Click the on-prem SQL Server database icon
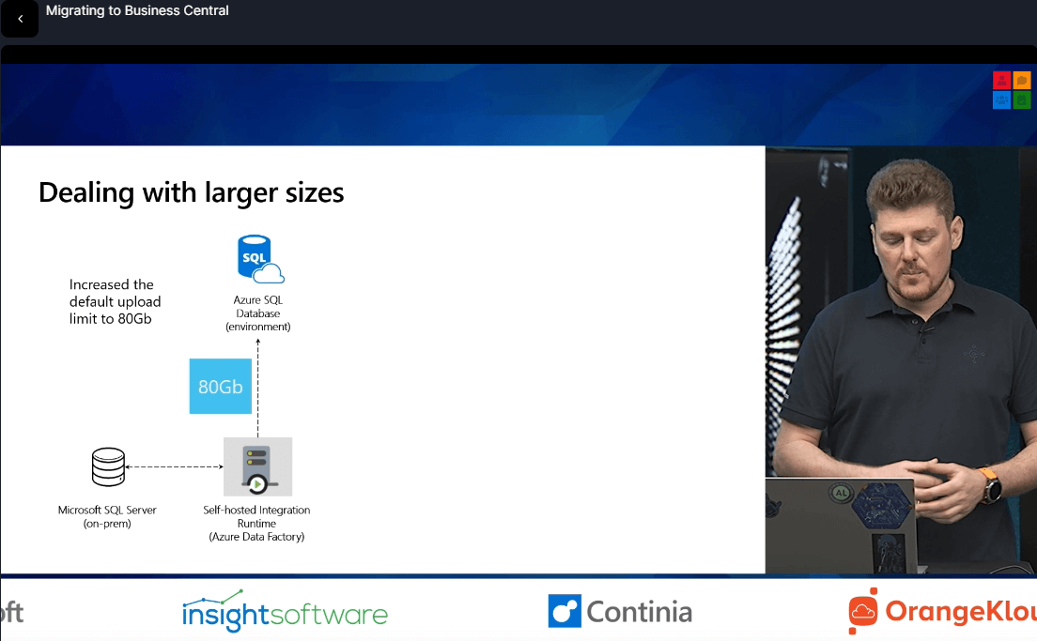 coord(108,466)
